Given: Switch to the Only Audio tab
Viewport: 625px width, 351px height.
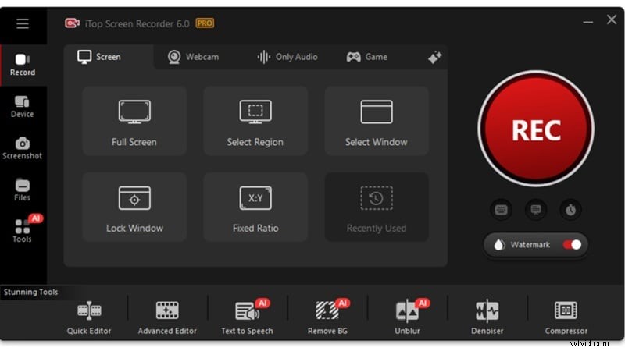Looking at the screenshot, I should [287, 57].
